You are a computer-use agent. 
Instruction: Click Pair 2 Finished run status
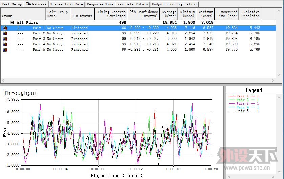point(79,33)
